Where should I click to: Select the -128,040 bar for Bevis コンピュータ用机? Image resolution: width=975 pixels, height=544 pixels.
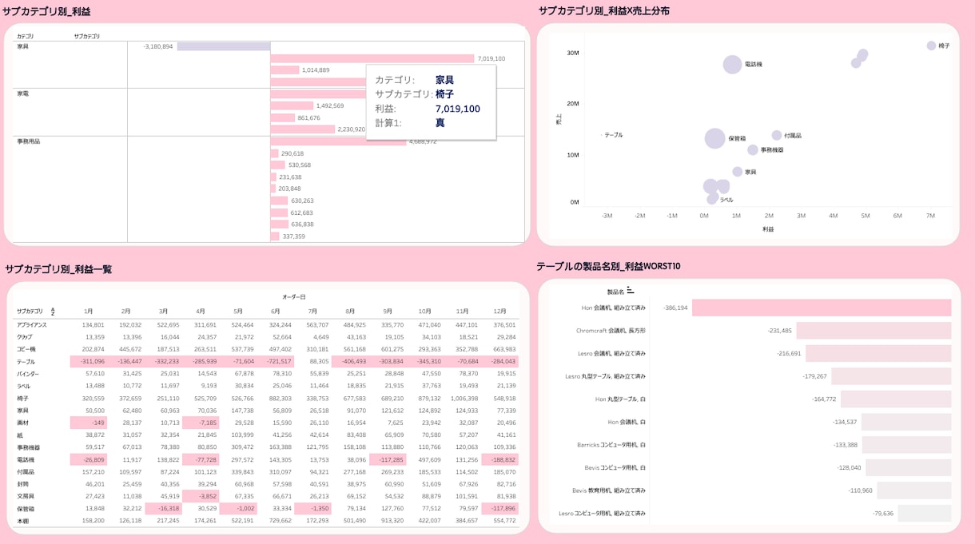point(909,467)
